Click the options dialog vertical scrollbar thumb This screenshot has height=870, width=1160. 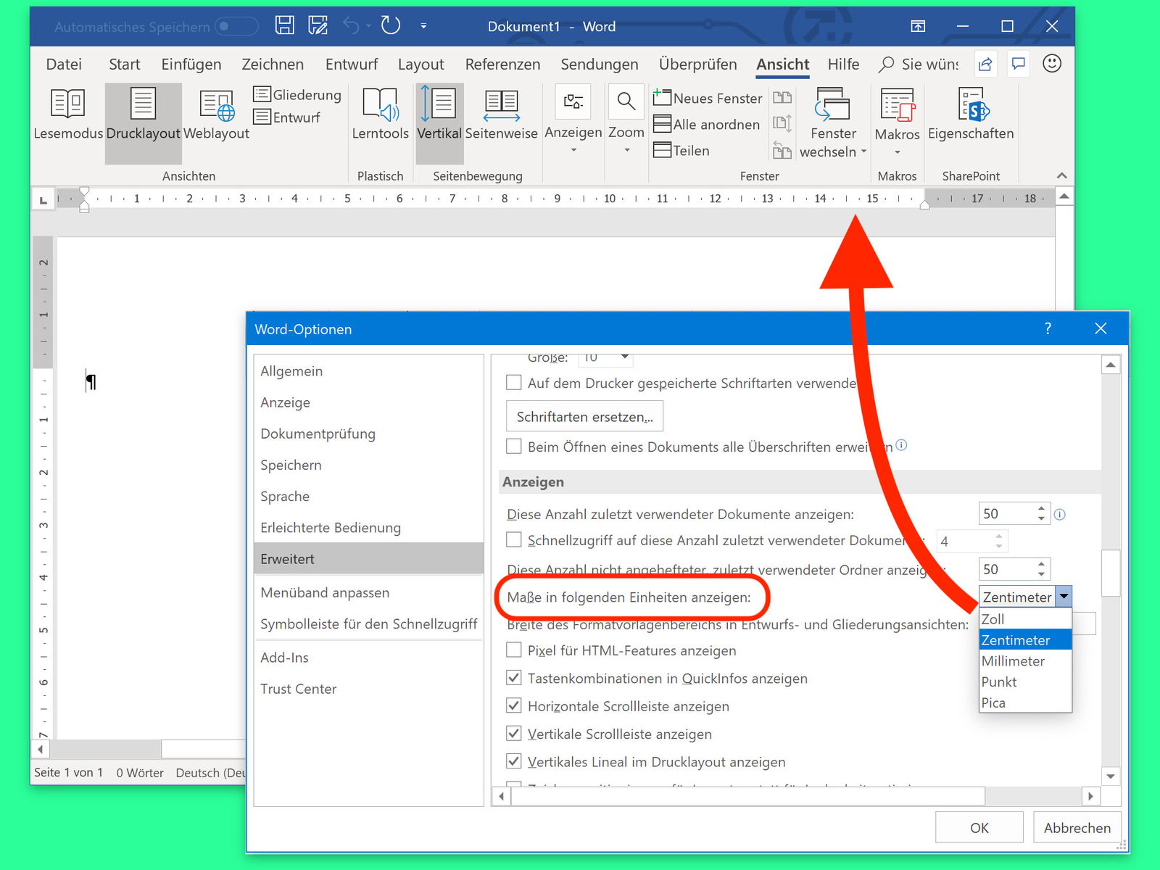(1110, 573)
